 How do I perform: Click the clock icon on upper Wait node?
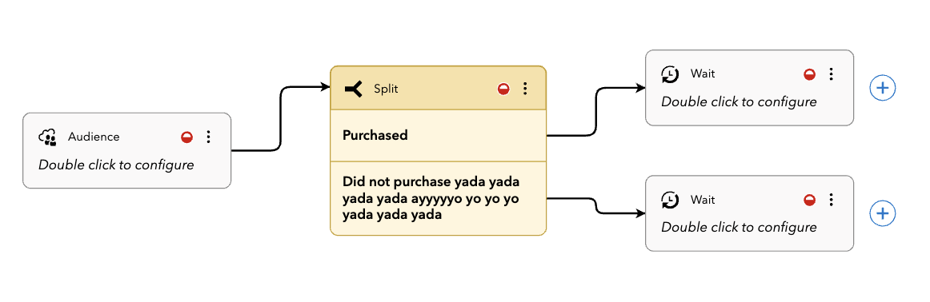(x=670, y=74)
